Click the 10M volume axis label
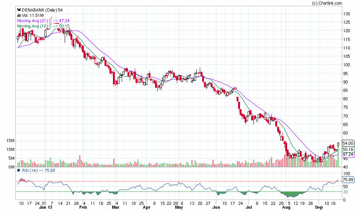The image size is (356, 211). [x=10, y=149]
